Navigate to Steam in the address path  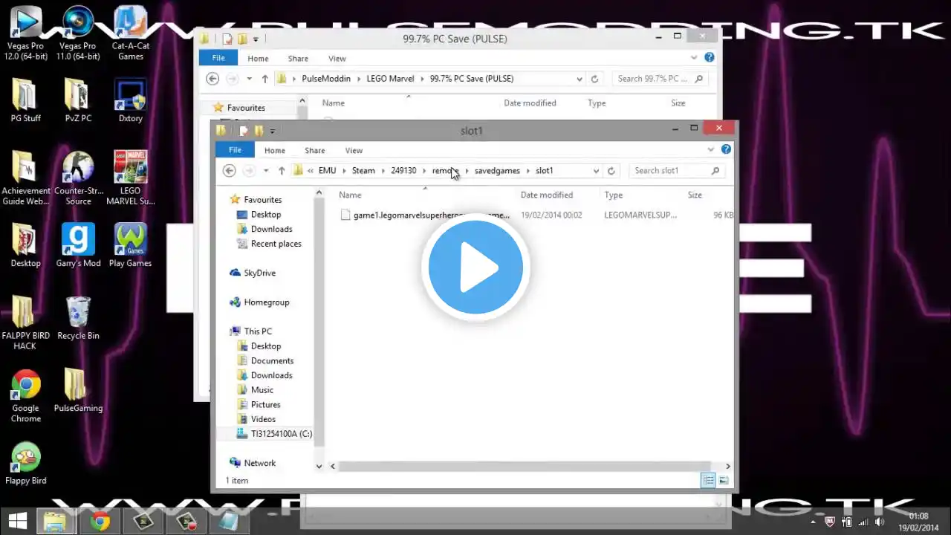point(363,171)
